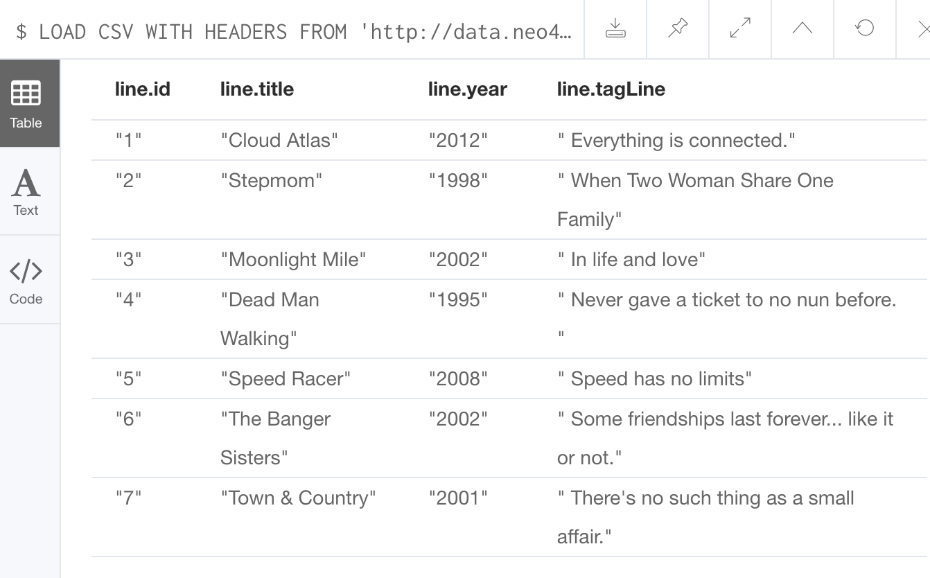Select the "Town & Country" title cell
930x578 pixels.
(x=298, y=498)
